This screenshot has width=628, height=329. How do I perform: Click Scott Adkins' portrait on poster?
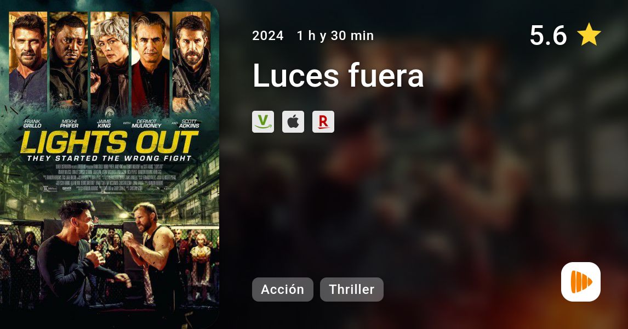[191, 62]
